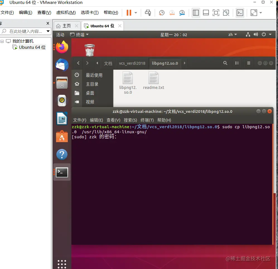Open the Trash icon on the desktop

[x=90, y=50]
